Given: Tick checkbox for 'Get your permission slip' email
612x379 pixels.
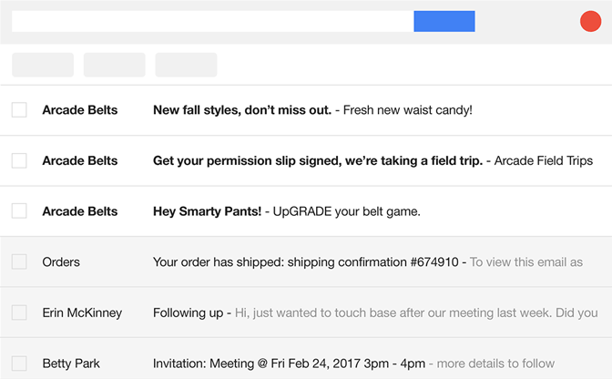Looking at the screenshot, I should coord(19,160).
